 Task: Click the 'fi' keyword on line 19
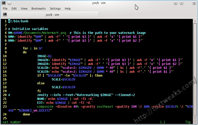[x=39, y=91]
